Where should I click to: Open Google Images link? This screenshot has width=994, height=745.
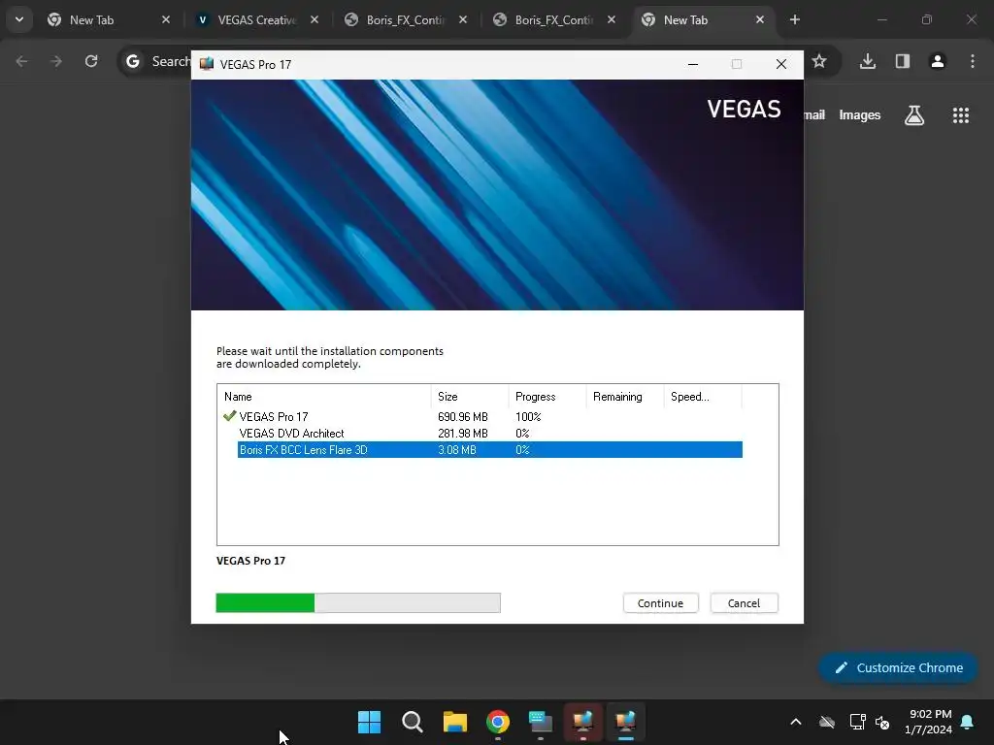[860, 114]
